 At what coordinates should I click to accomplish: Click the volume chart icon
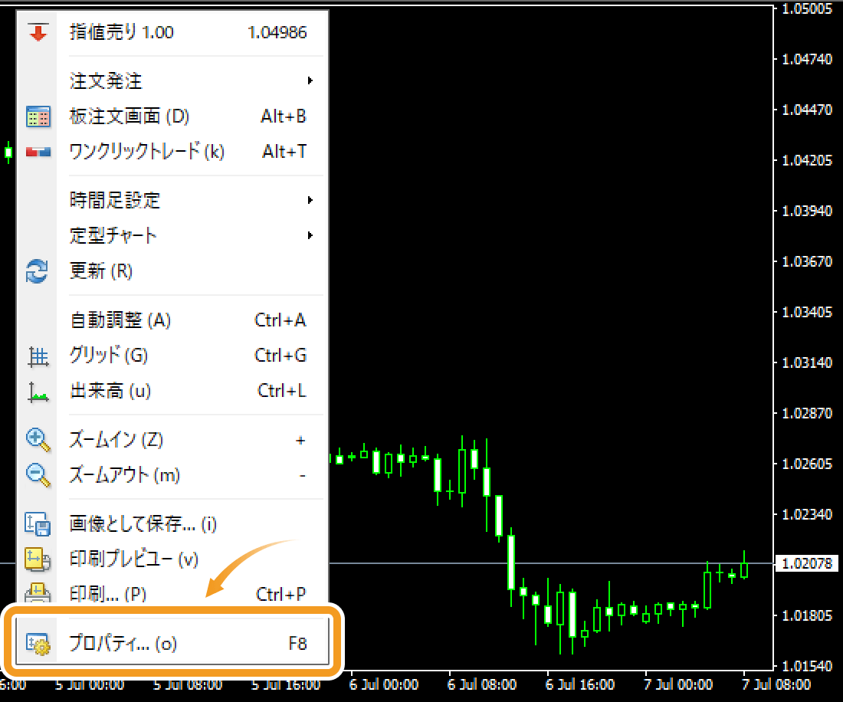[x=38, y=392]
